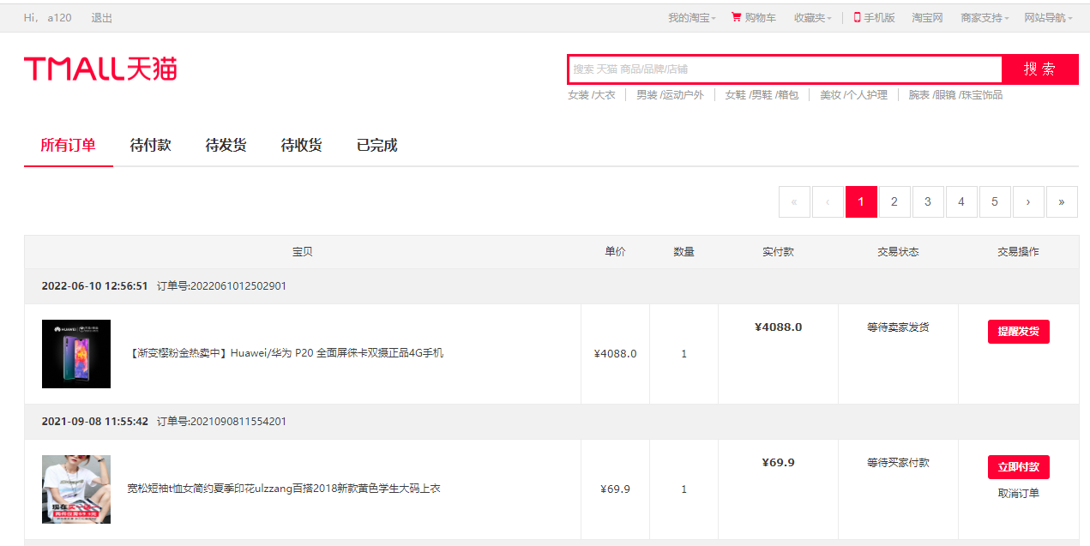Screen dimensions: 1090x546
Task: Click the t-shirt product thumbnail
Action: (x=76, y=489)
